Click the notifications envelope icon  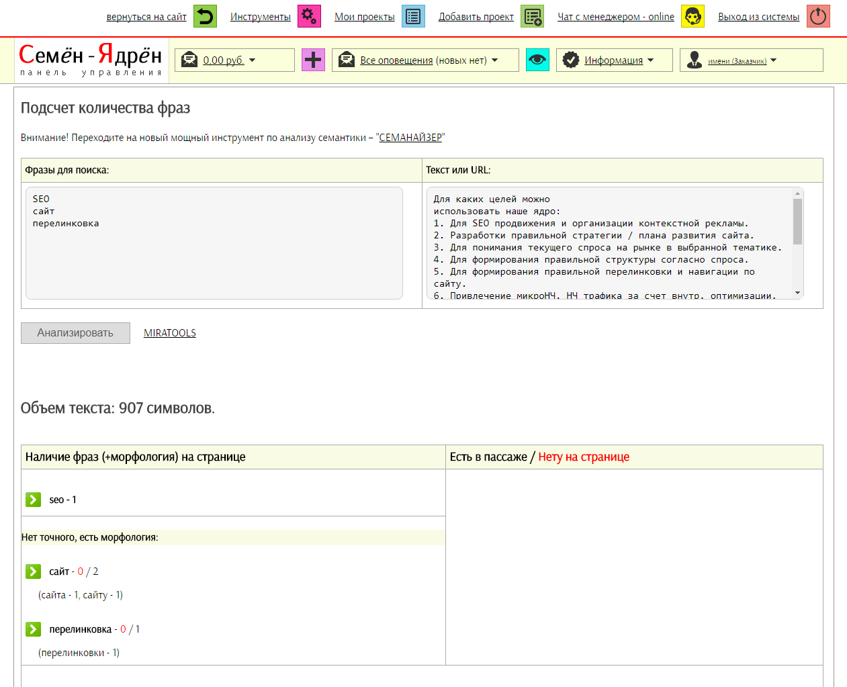[347, 60]
